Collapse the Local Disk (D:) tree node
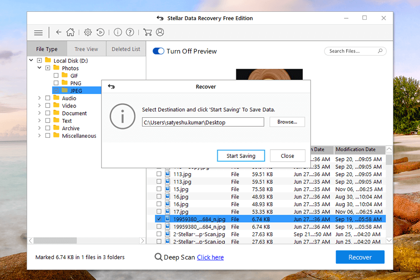The image size is (420, 280). point(31,61)
